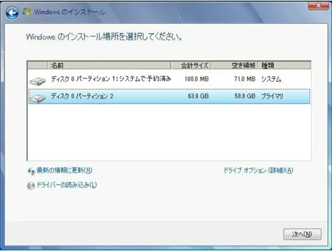
Task: Select ディスク 0 パーティション 1 row name
Action: coord(111,79)
